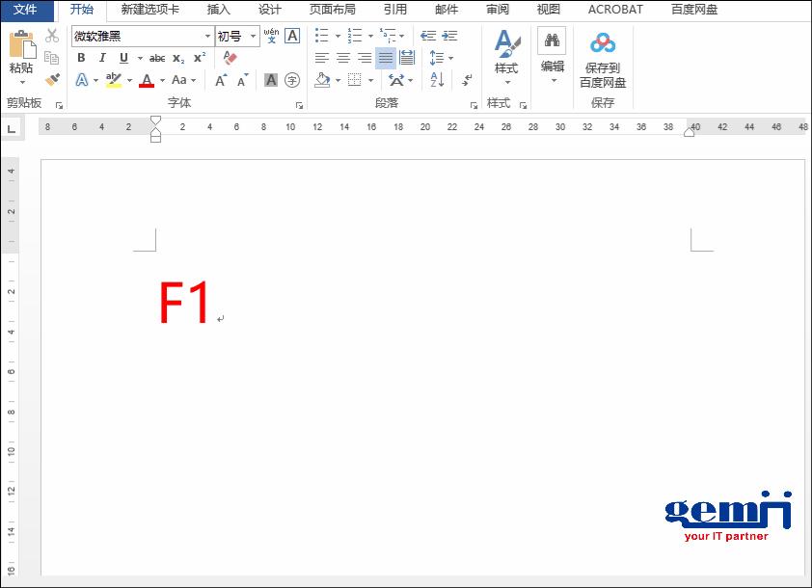Open the 审阅 ribbon tab
The width and height of the screenshot is (812, 588).
coord(497,10)
